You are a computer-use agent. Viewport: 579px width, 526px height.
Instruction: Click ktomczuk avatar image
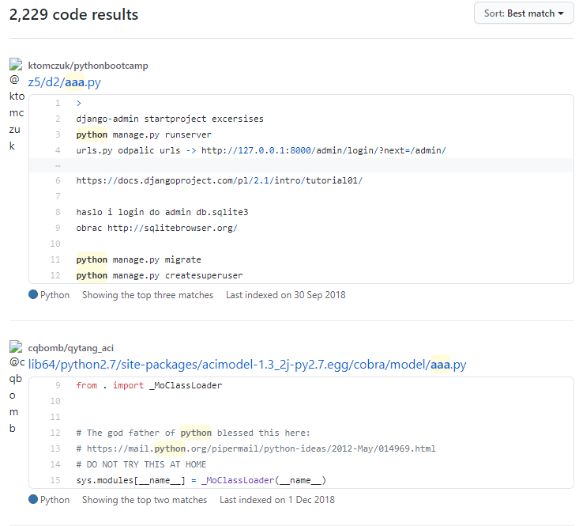tap(16, 64)
